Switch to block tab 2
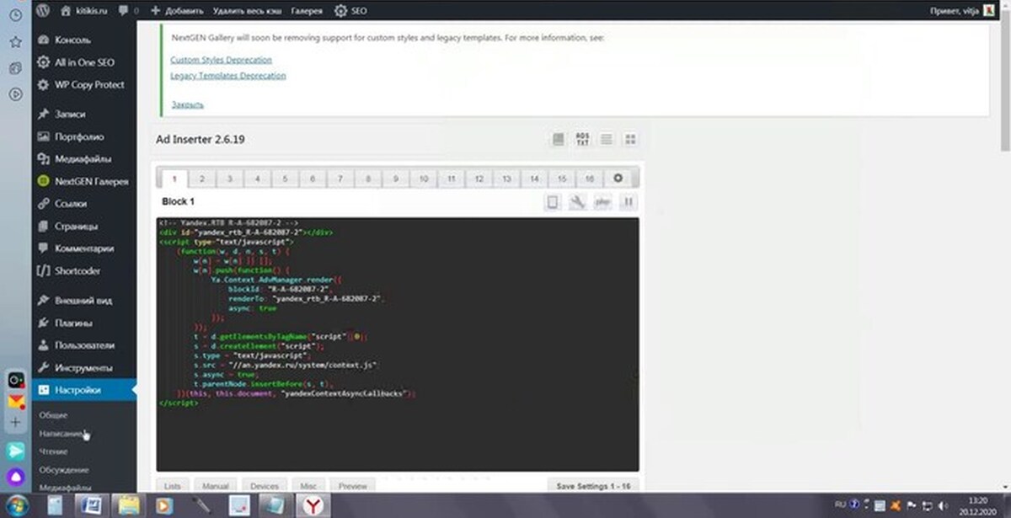This screenshot has width=1011, height=518. [x=202, y=179]
